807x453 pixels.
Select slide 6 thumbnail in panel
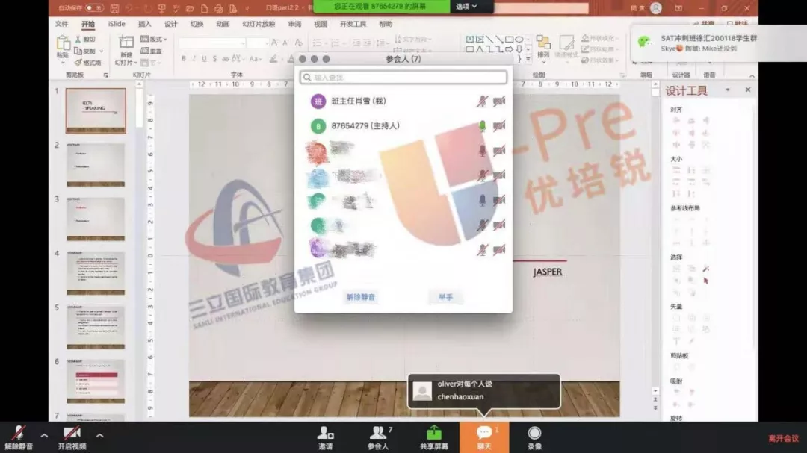click(96, 381)
